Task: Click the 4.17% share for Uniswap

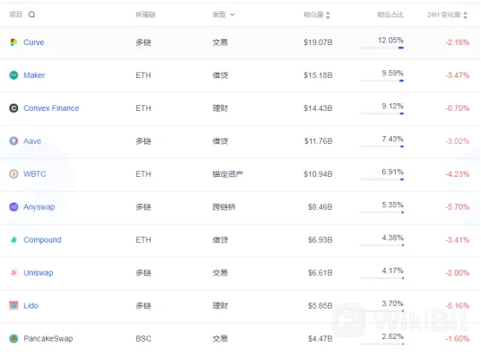Action: point(392,271)
